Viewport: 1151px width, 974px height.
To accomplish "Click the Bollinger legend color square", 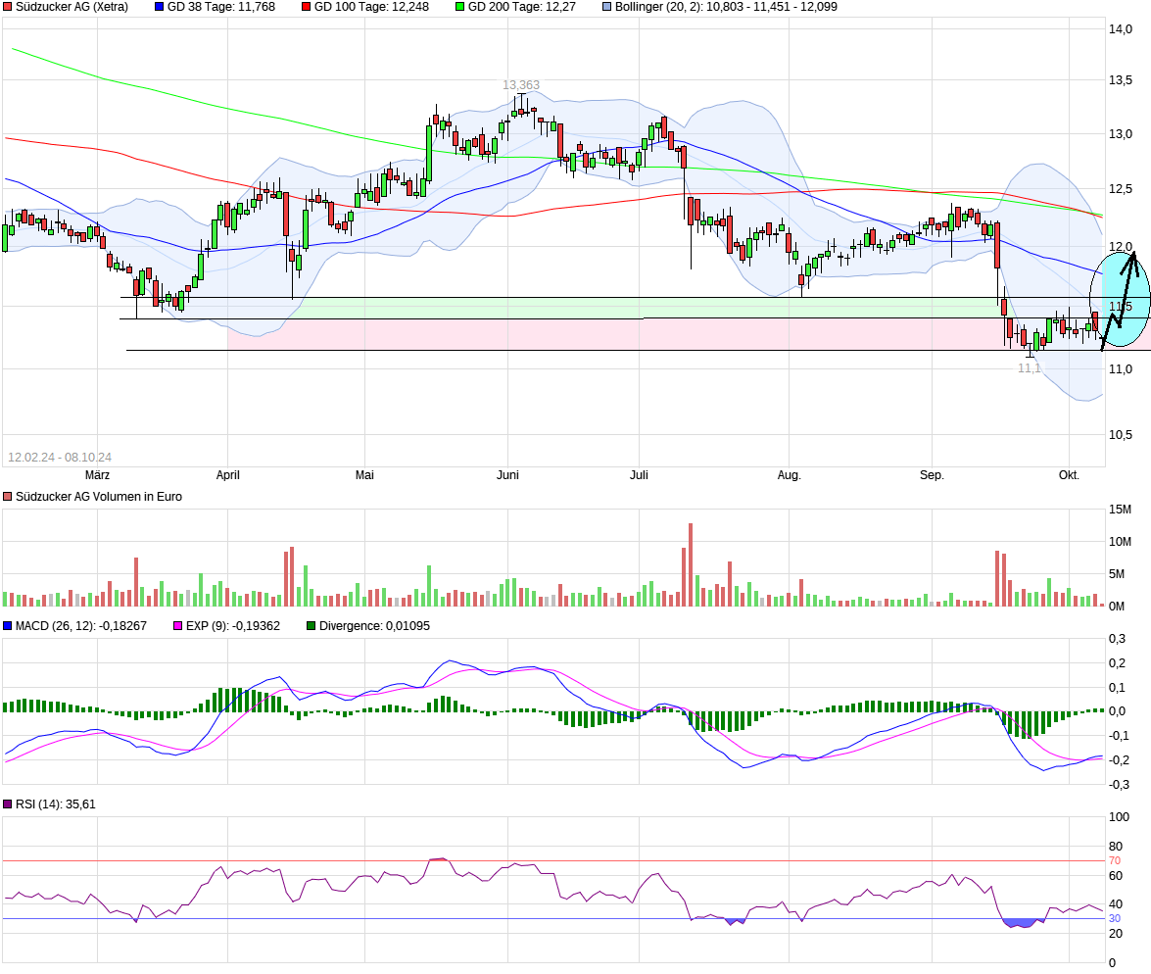I will 607,7.
